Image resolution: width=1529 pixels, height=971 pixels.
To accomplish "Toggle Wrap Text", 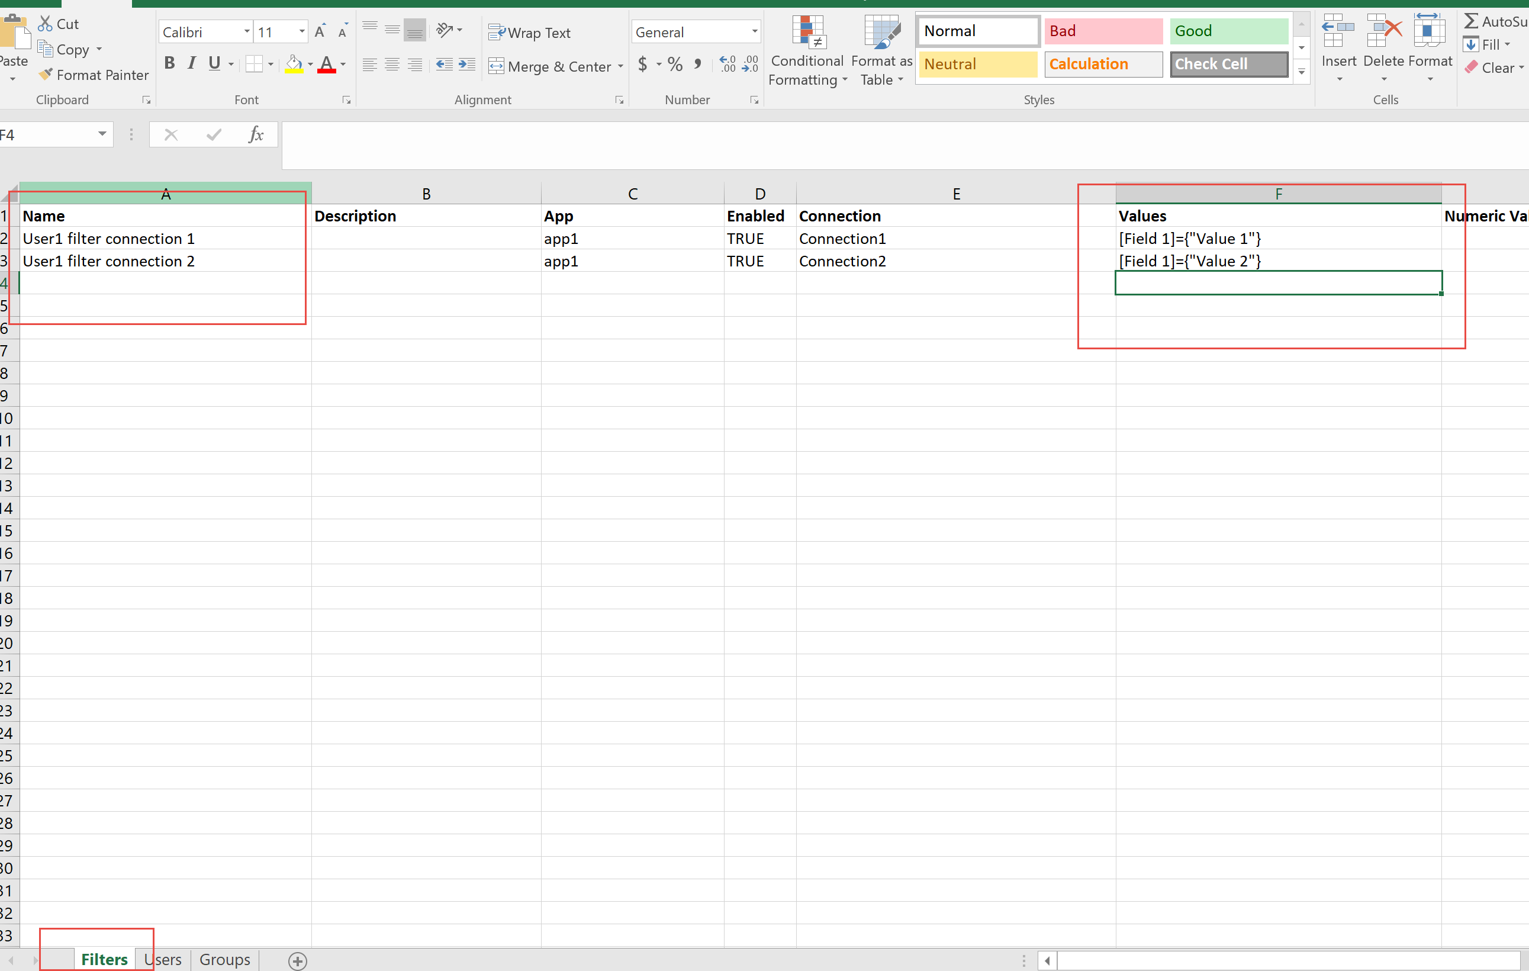I will 530,33.
